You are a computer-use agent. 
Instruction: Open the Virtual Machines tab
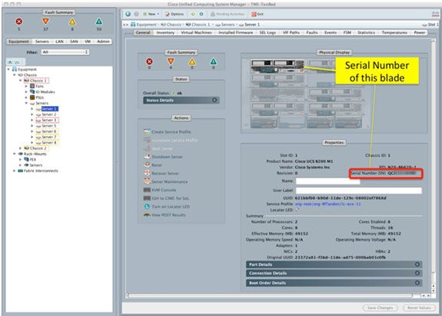tap(196, 33)
